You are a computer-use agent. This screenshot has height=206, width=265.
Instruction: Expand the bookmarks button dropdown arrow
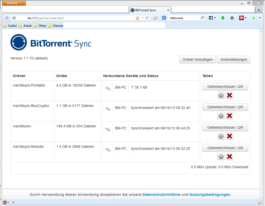(215, 18)
